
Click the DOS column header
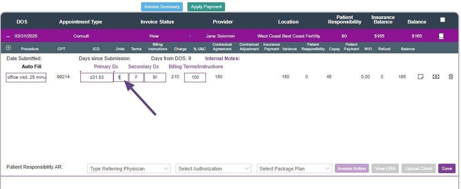tap(22, 22)
